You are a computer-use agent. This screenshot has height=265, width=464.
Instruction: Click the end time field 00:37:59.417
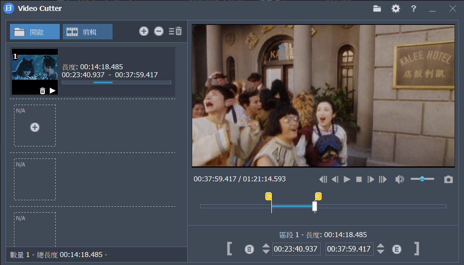click(x=349, y=249)
